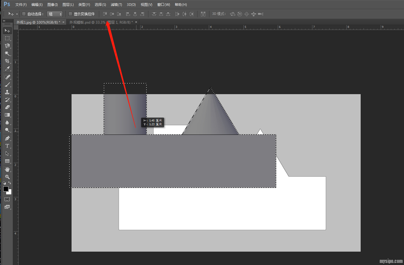
Task: Select the Eyedropper tool
Action: pyautogui.click(x=7, y=69)
